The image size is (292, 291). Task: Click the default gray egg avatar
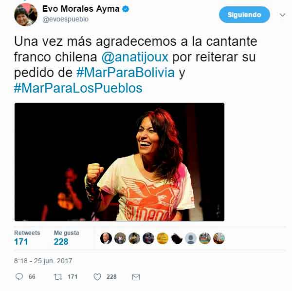coord(191,238)
